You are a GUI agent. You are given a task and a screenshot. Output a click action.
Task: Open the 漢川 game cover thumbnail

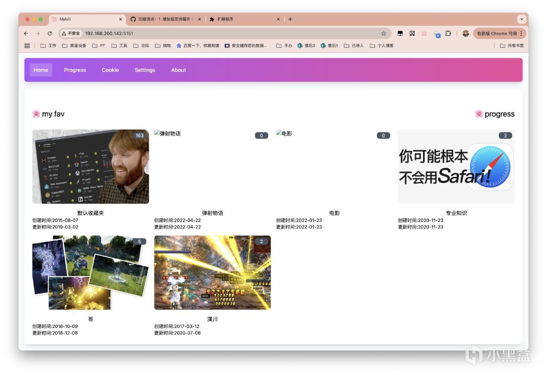click(x=212, y=272)
